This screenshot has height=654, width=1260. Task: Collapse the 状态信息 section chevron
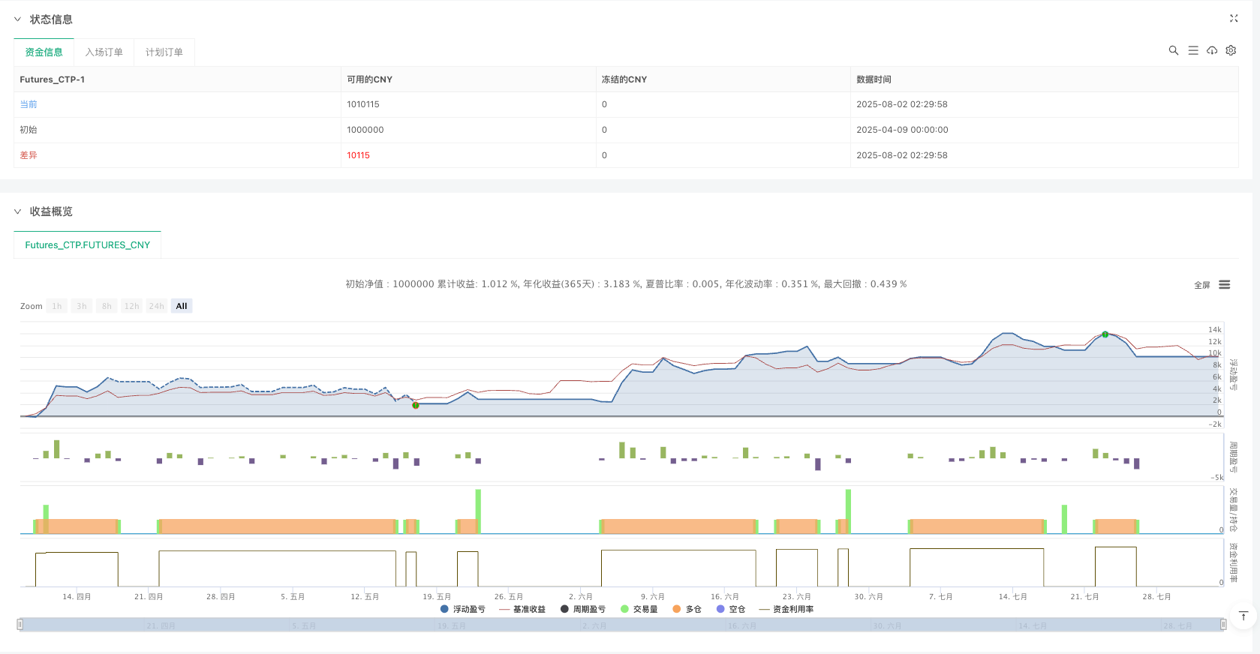[x=17, y=19]
